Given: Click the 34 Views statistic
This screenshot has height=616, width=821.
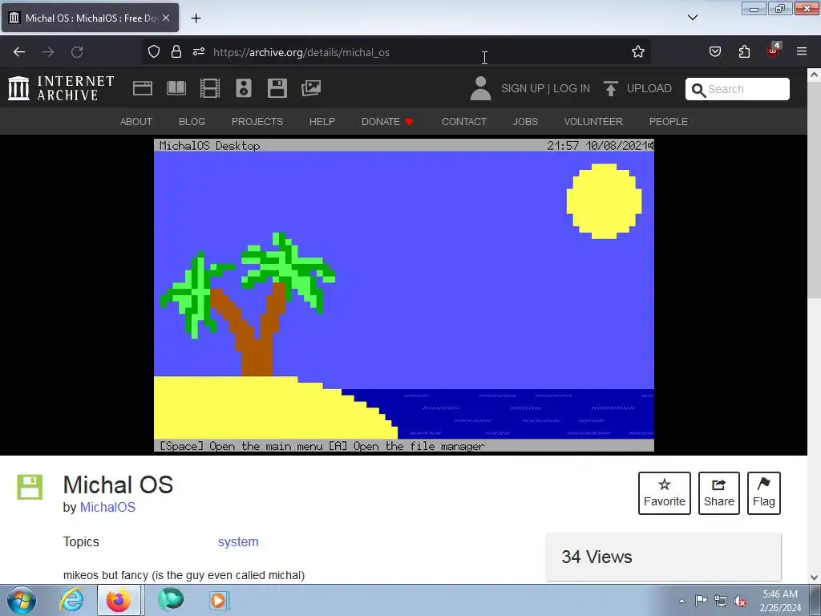Looking at the screenshot, I should (x=597, y=557).
